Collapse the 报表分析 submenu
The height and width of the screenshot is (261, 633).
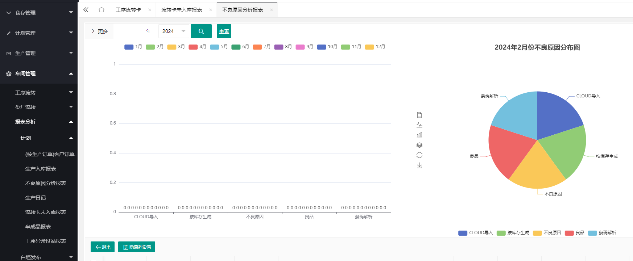pos(39,122)
